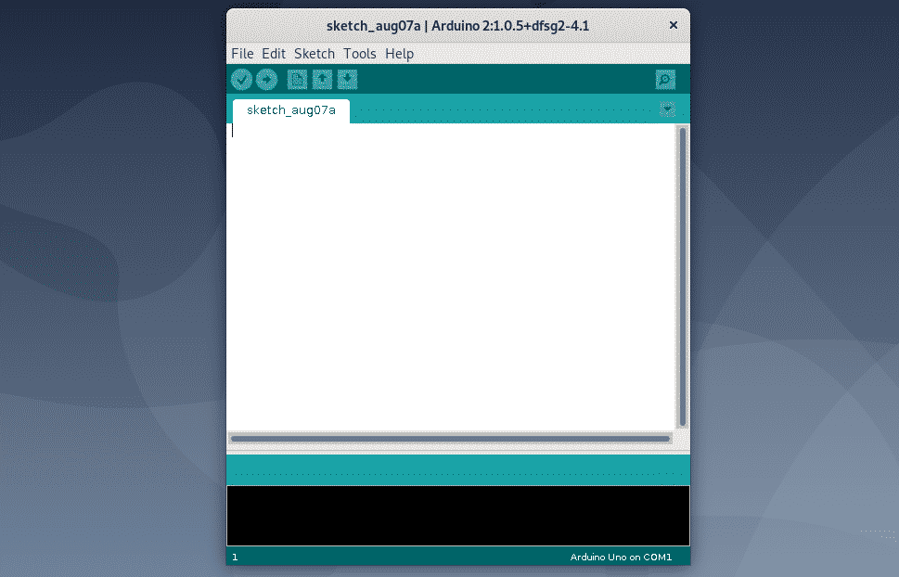The image size is (899, 577).
Task: Open the Tools menu
Action: (359, 54)
